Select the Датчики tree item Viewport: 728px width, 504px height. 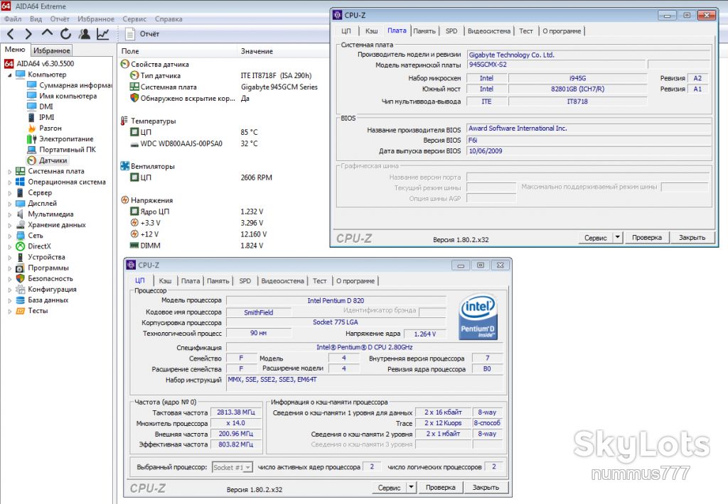(x=47, y=160)
